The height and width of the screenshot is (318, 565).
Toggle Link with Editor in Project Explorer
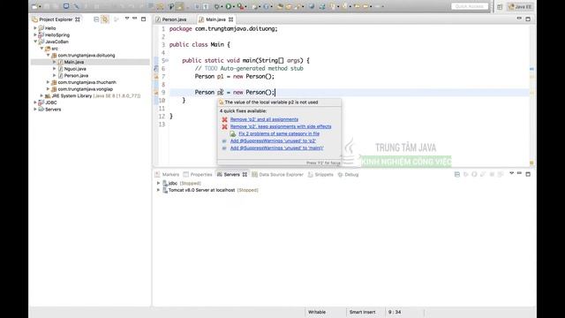click(x=105, y=19)
